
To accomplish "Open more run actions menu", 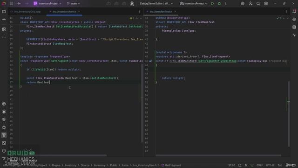I will [x=226, y=3].
